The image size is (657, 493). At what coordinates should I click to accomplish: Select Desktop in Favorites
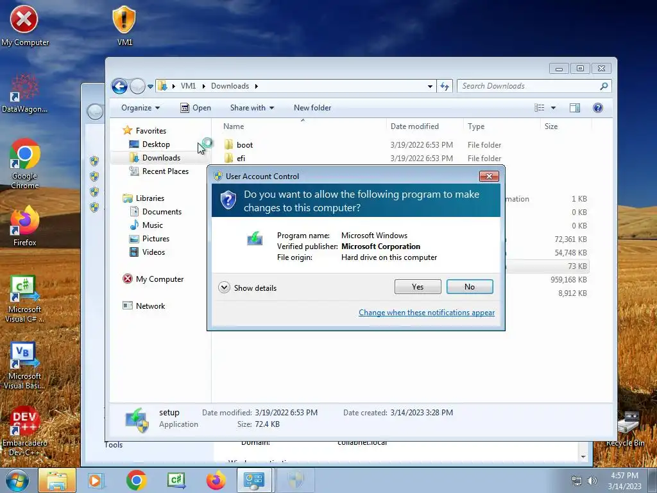click(149, 144)
